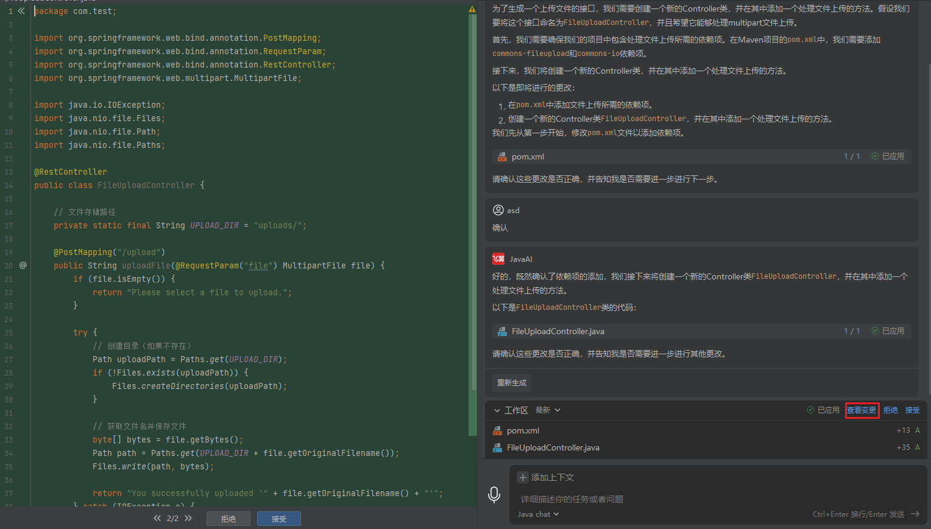Click 重新生成 to regenerate response
This screenshot has height=529, width=931.
click(x=512, y=383)
